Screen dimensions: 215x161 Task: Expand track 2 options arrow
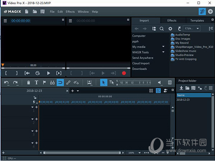click(32, 119)
